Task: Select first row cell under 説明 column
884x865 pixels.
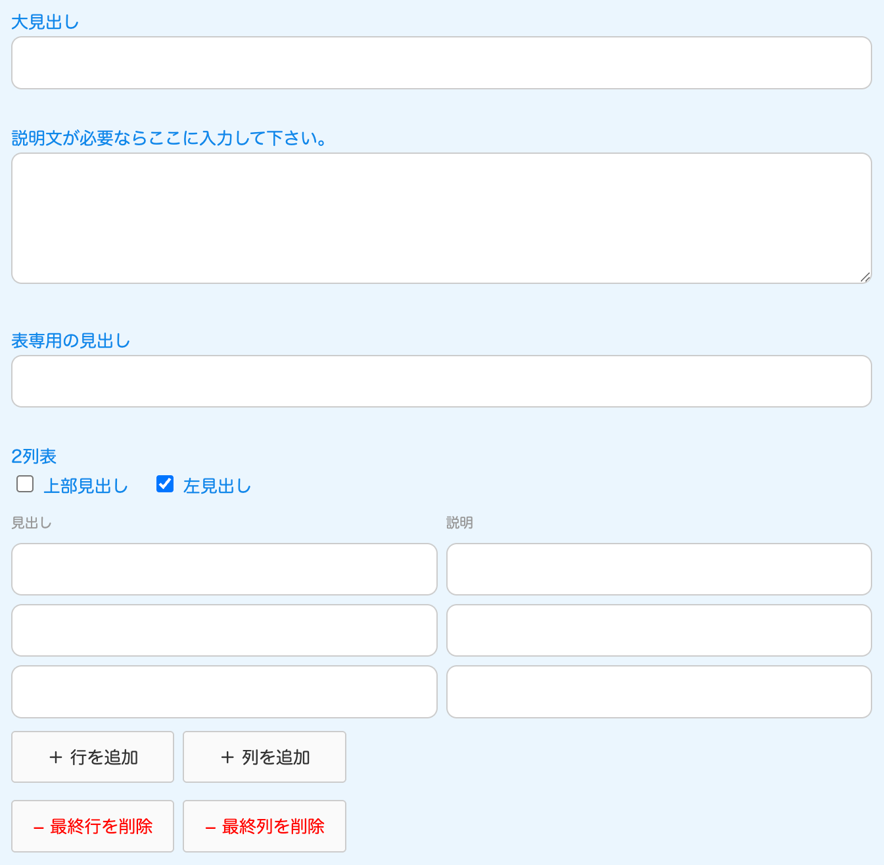Action: [659, 569]
